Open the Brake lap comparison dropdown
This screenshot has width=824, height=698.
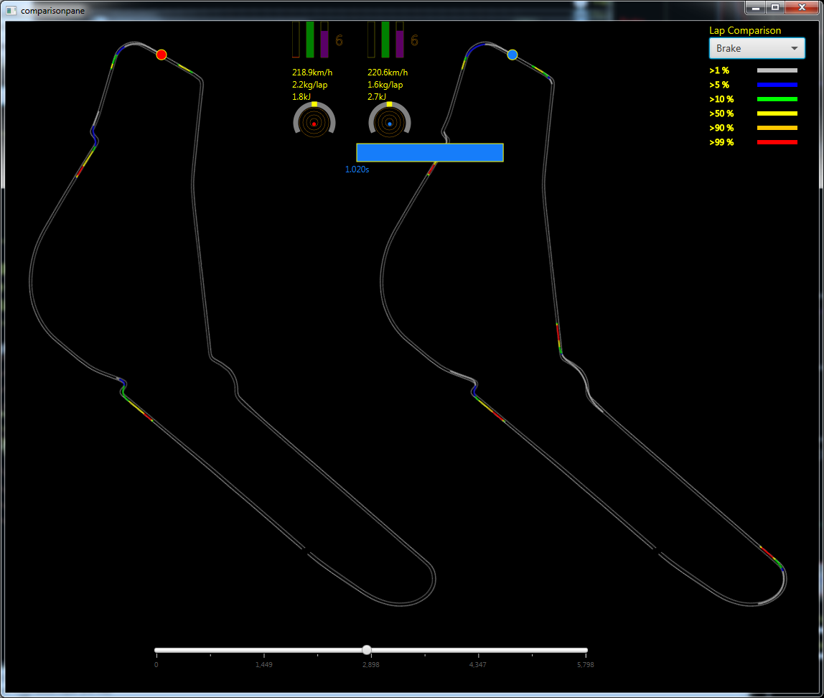click(757, 48)
